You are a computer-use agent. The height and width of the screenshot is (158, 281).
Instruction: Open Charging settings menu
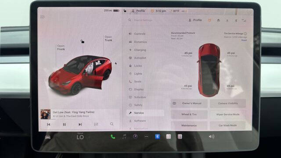pyautogui.click(x=137, y=50)
